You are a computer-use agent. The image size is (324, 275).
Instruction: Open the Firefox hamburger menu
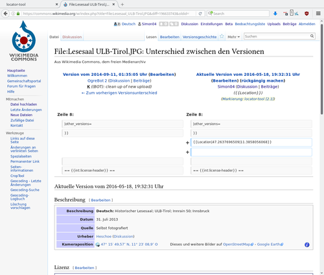point(318,14)
